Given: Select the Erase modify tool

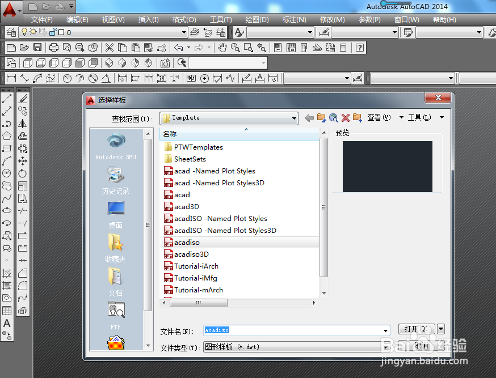Looking at the screenshot, I should tap(23, 99).
